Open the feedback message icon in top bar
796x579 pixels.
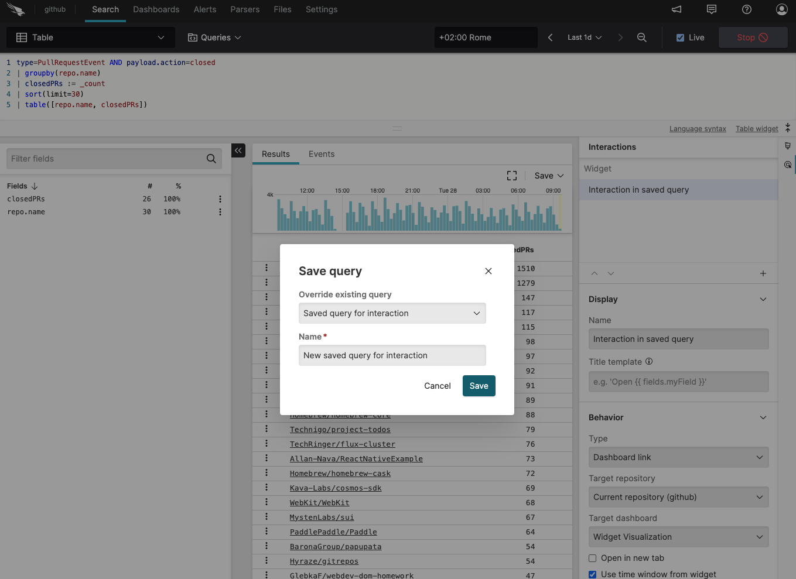point(711,9)
